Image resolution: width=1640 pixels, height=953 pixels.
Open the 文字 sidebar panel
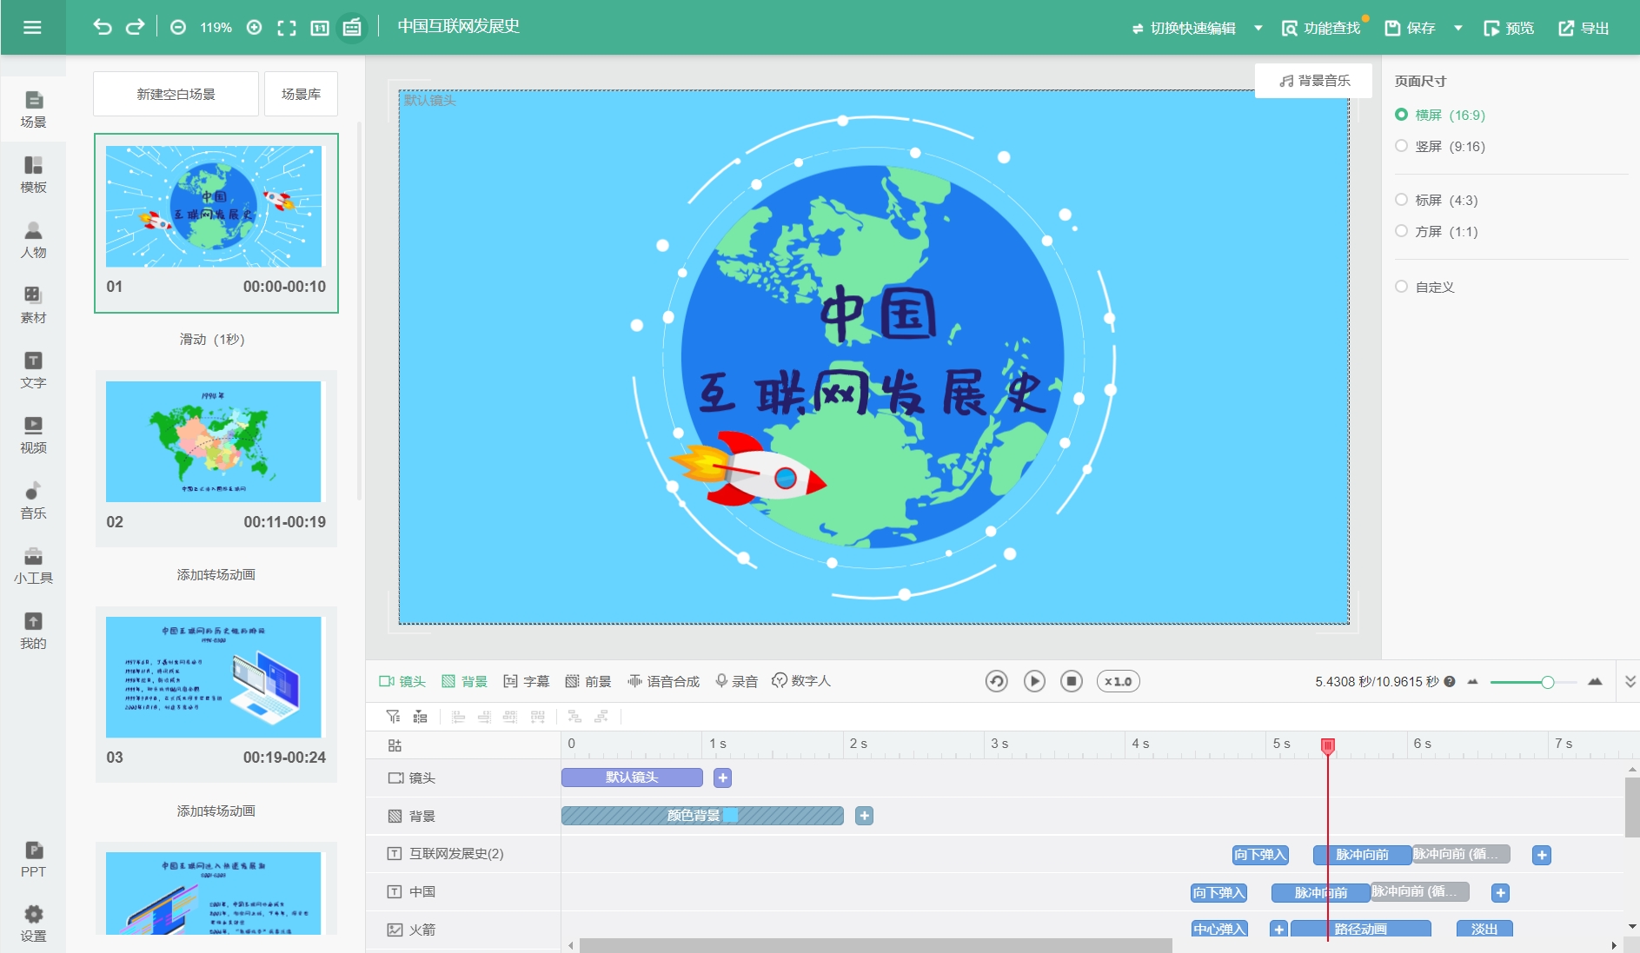[33, 370]
